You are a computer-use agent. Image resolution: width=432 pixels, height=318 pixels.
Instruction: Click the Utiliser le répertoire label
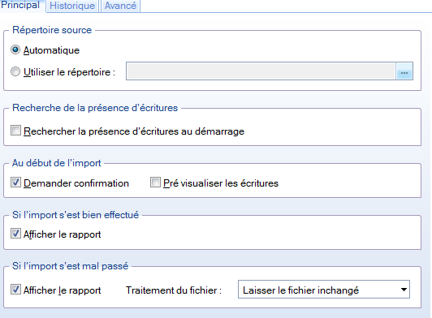tap(70, 72)
